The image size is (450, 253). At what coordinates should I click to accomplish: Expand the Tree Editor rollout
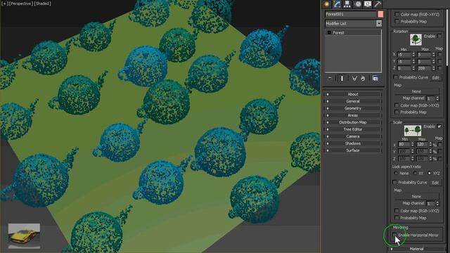[353, 129]
